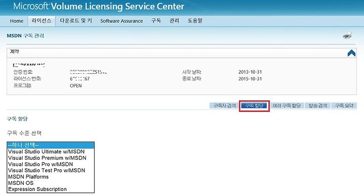Go to the Software Assurance tab
Viewport: 364px width, 195px height.
coord(121,21)
